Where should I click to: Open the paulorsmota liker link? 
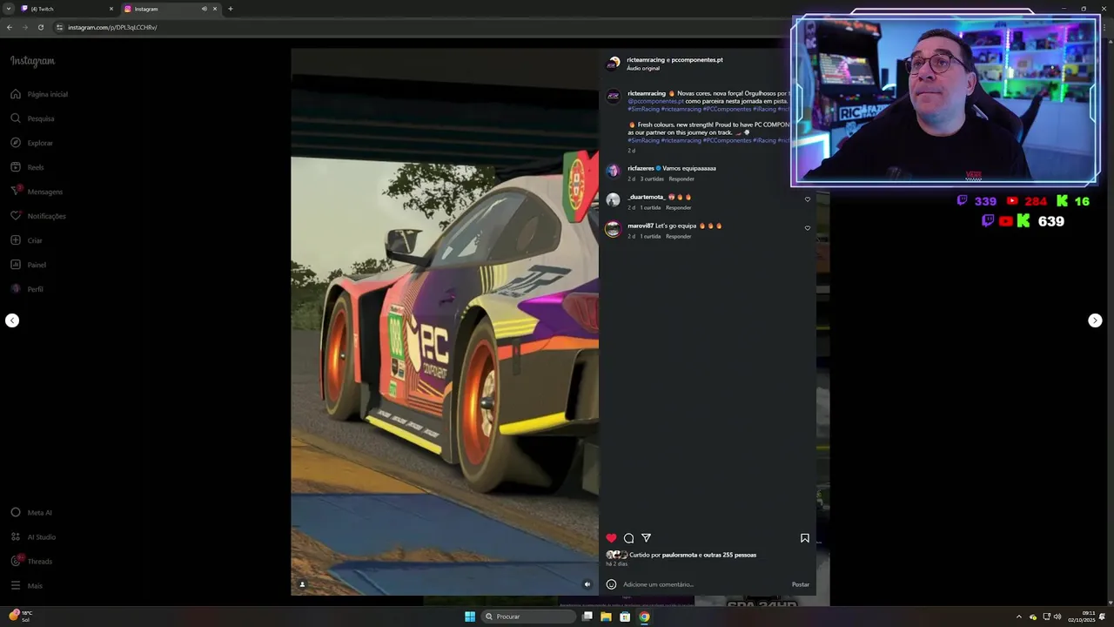pyautogui.click(x=680, y=555)
